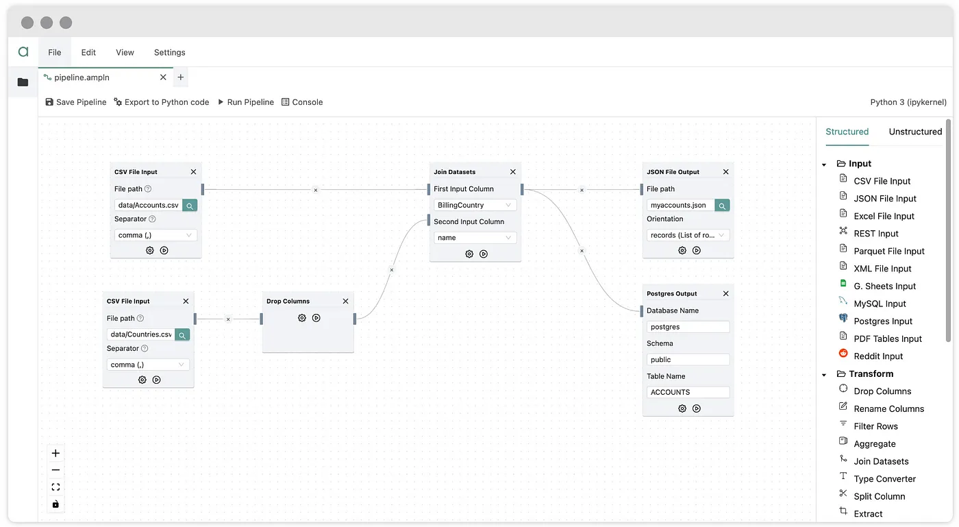Viewport: 959px width, 527px height.
Task: Browse file for myaccounts.json path
Action: click(722, 205)
